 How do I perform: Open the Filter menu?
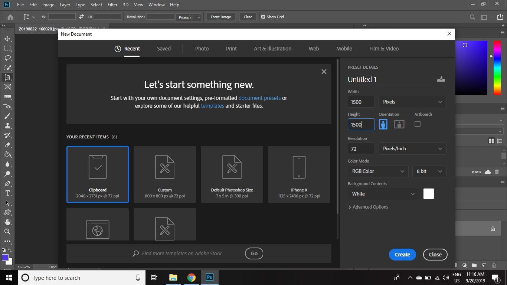pyautogui.click(x=112, y=5)
